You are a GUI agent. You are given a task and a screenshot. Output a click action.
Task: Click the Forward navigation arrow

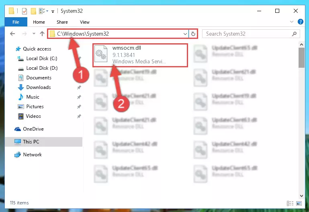[x=25, y=34]
